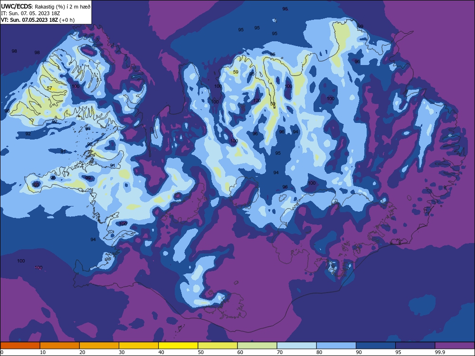
Task: Click the bright yellow 40–50 legend swatch
Action: (178, 346)
